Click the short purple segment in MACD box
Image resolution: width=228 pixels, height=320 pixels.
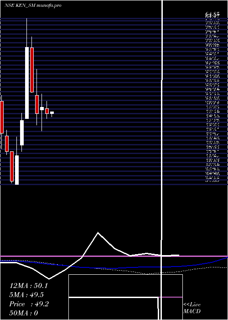click(x=171, y=297)
